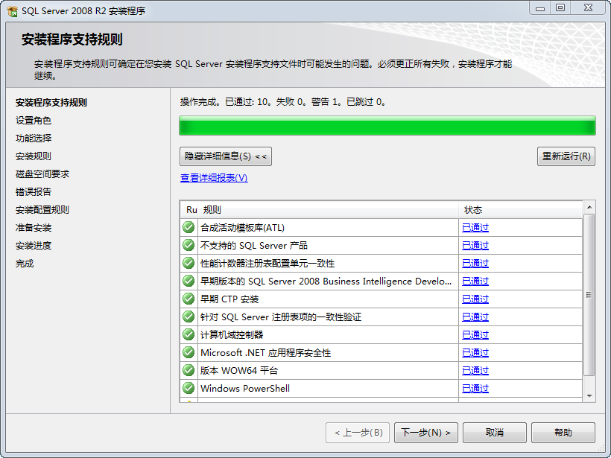611x458 pixels.
Task: Click the scroll up arrow of rules list
Action: click(589, 207)
